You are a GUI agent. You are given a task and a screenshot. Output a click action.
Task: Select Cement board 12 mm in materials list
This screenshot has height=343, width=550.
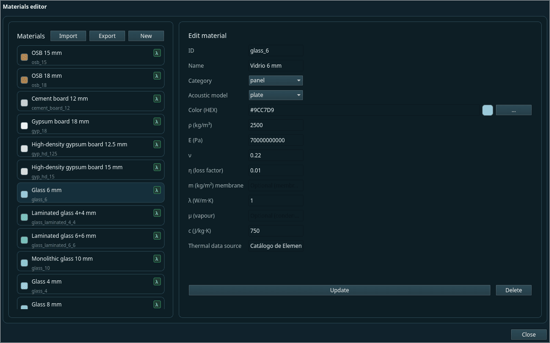click(91, 101)
